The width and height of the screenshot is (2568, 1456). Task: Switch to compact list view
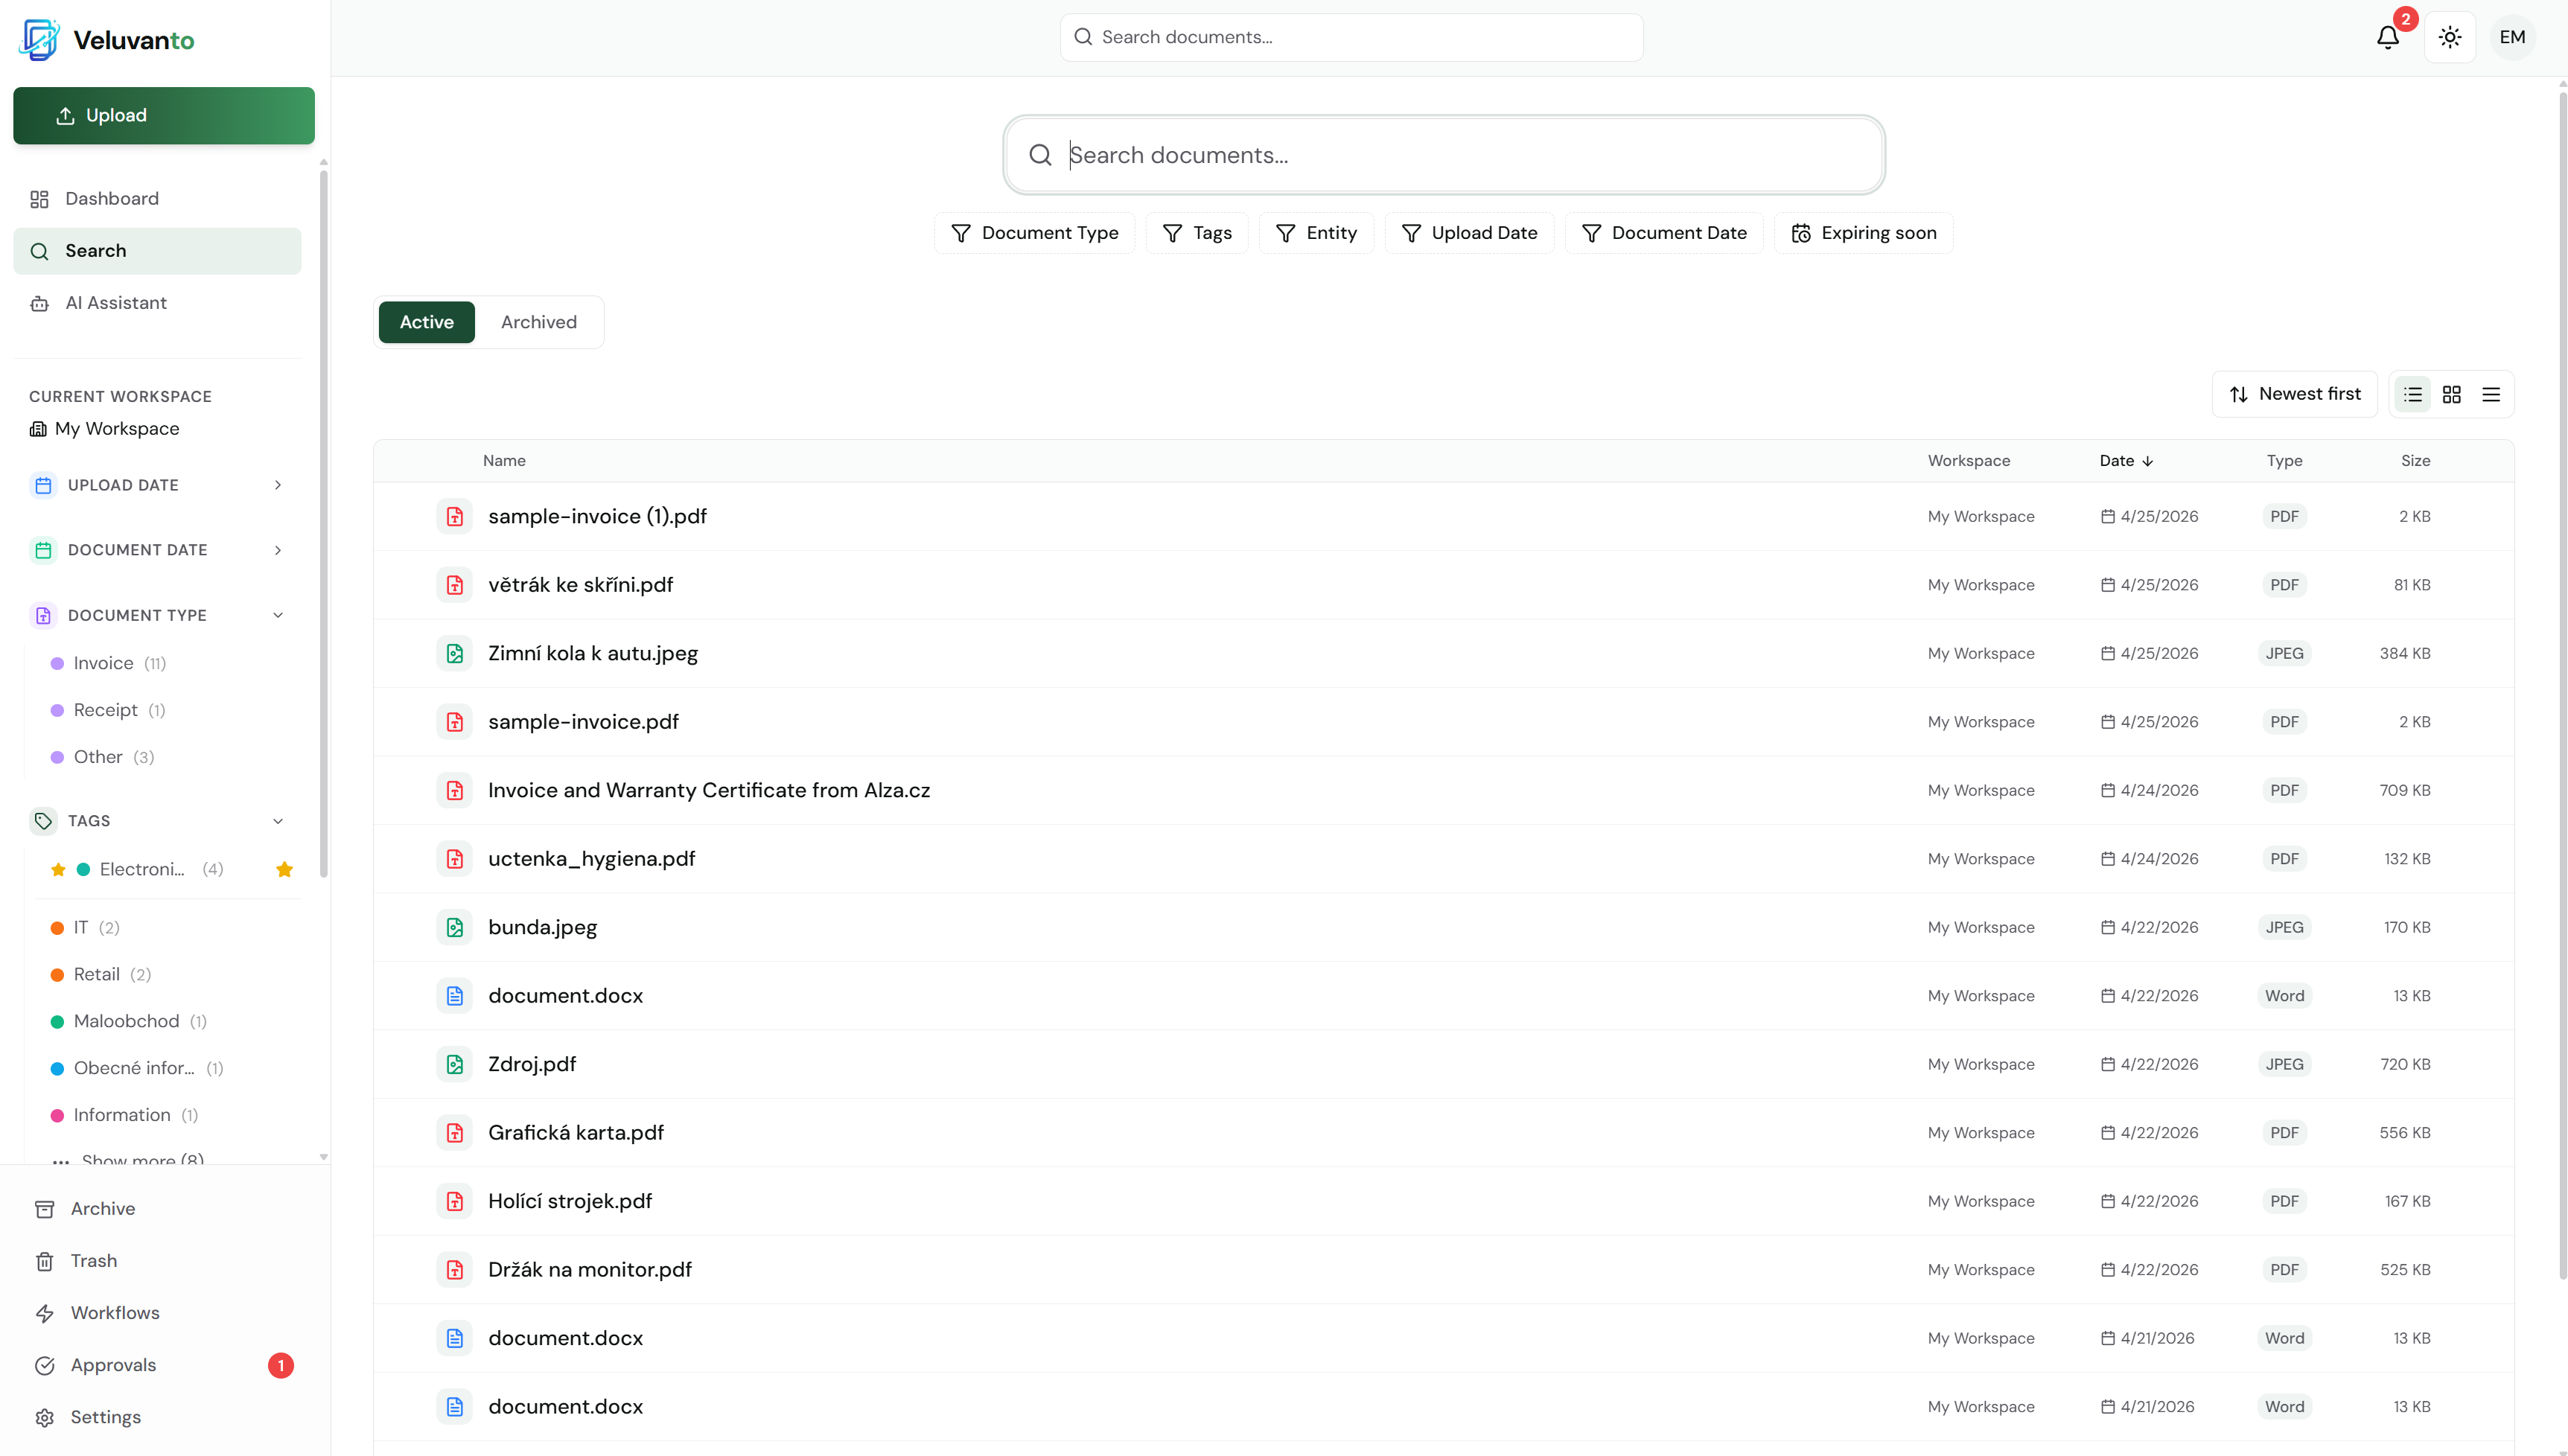click(2490, 394)
